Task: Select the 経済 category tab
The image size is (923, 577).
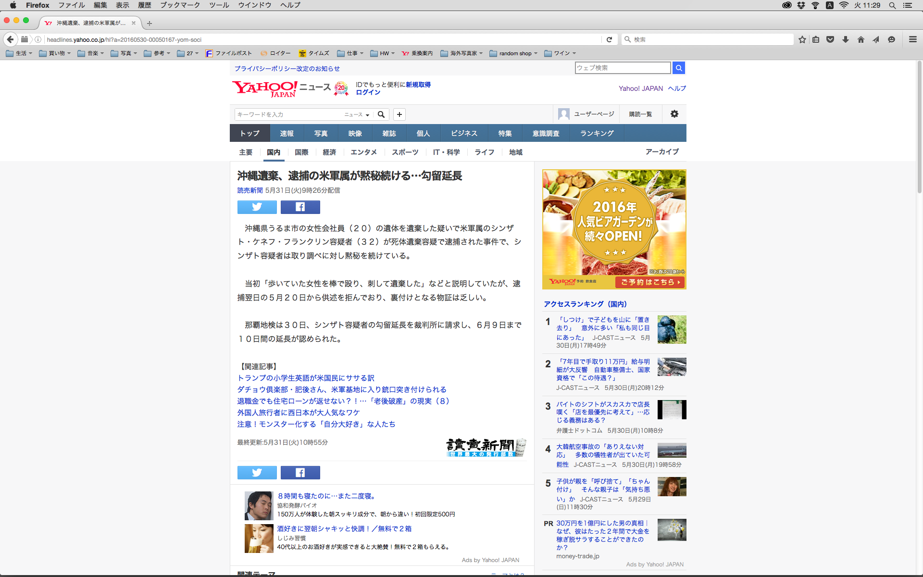Action: click(329, 152)
